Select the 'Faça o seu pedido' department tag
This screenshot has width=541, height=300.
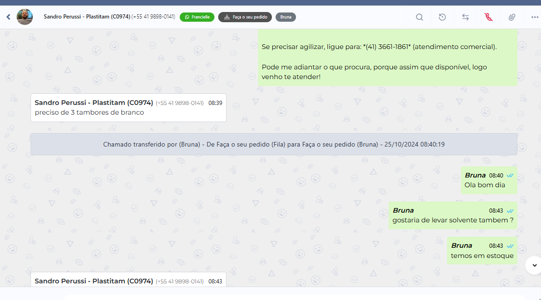click(x=245, y=17)
